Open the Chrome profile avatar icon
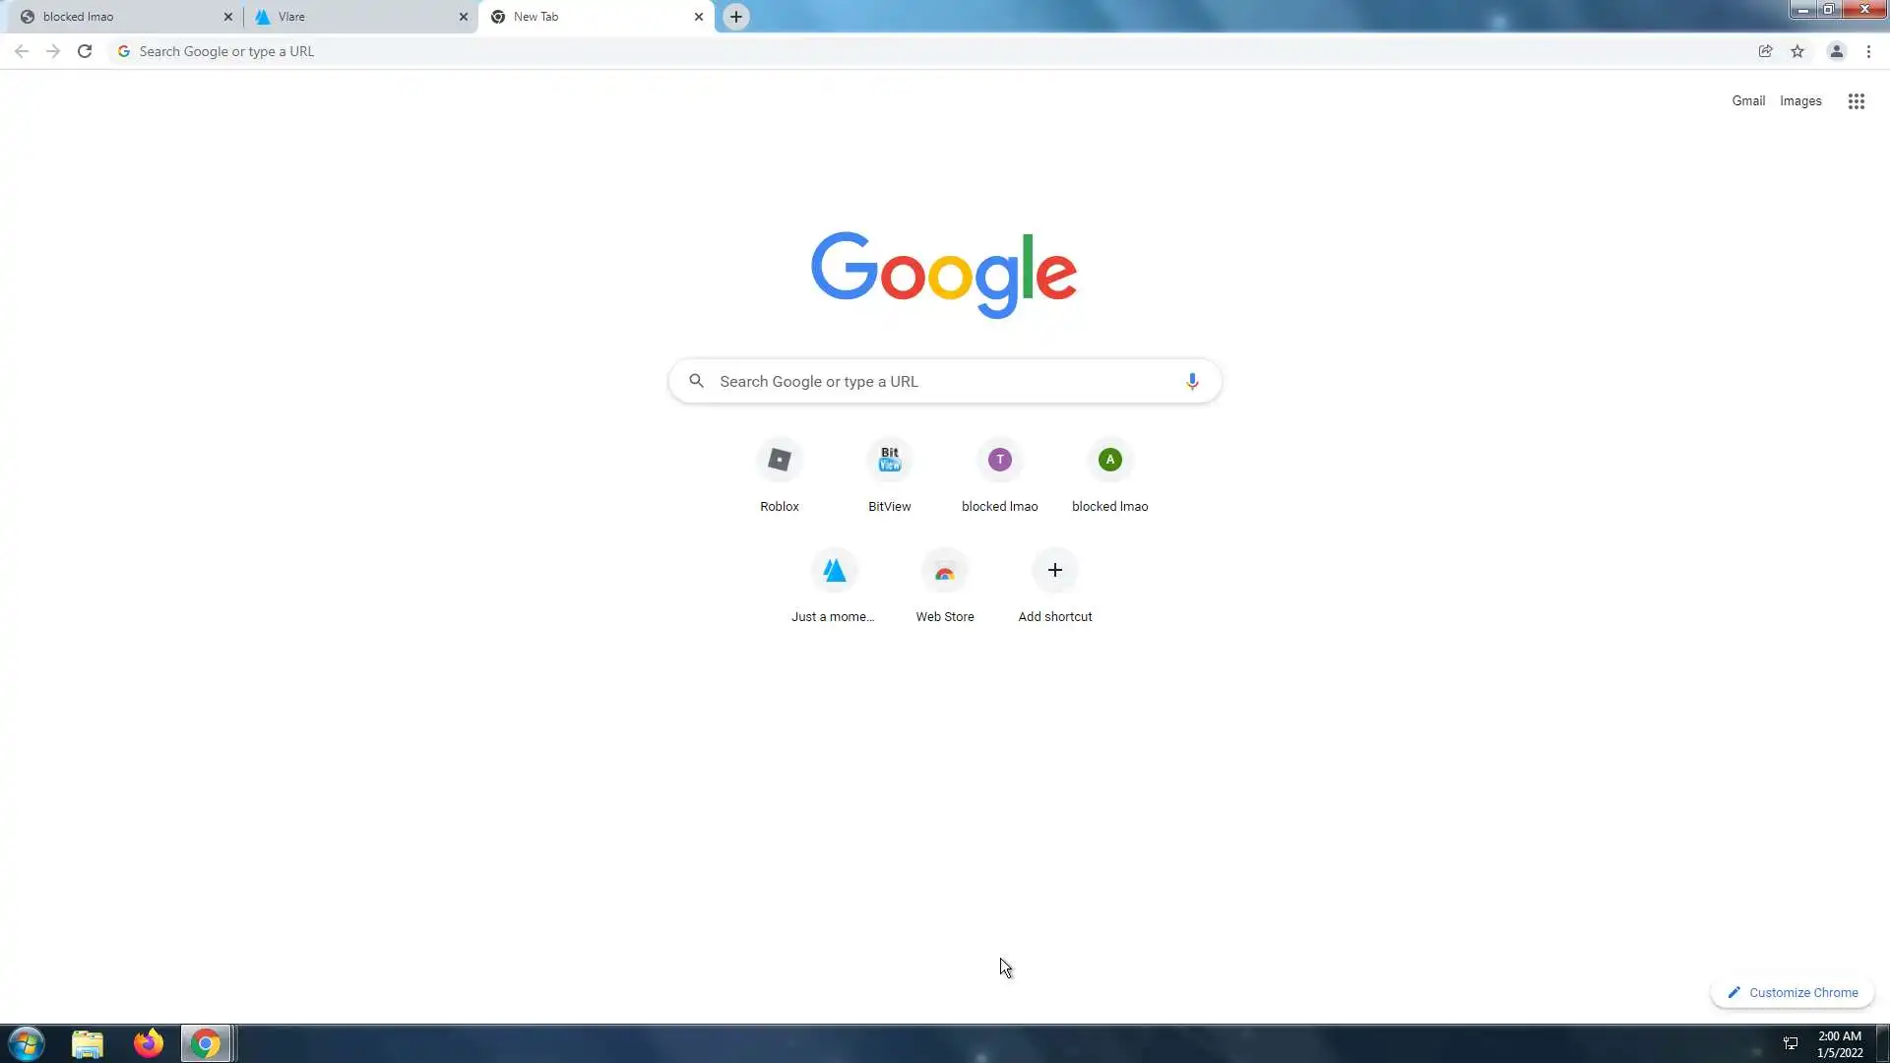This screenshot has height=1063, width=1890. (x=1836, y=51)
